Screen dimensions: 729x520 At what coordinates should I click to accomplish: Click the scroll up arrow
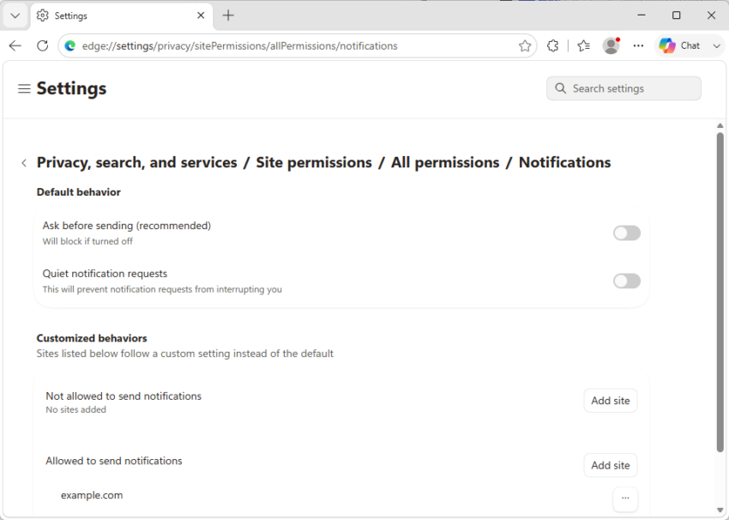click(x=720, y=125)
